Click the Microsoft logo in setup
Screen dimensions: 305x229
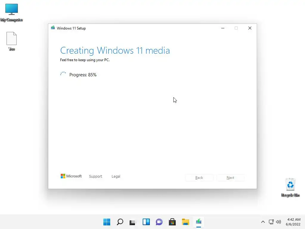click(71, 176)
